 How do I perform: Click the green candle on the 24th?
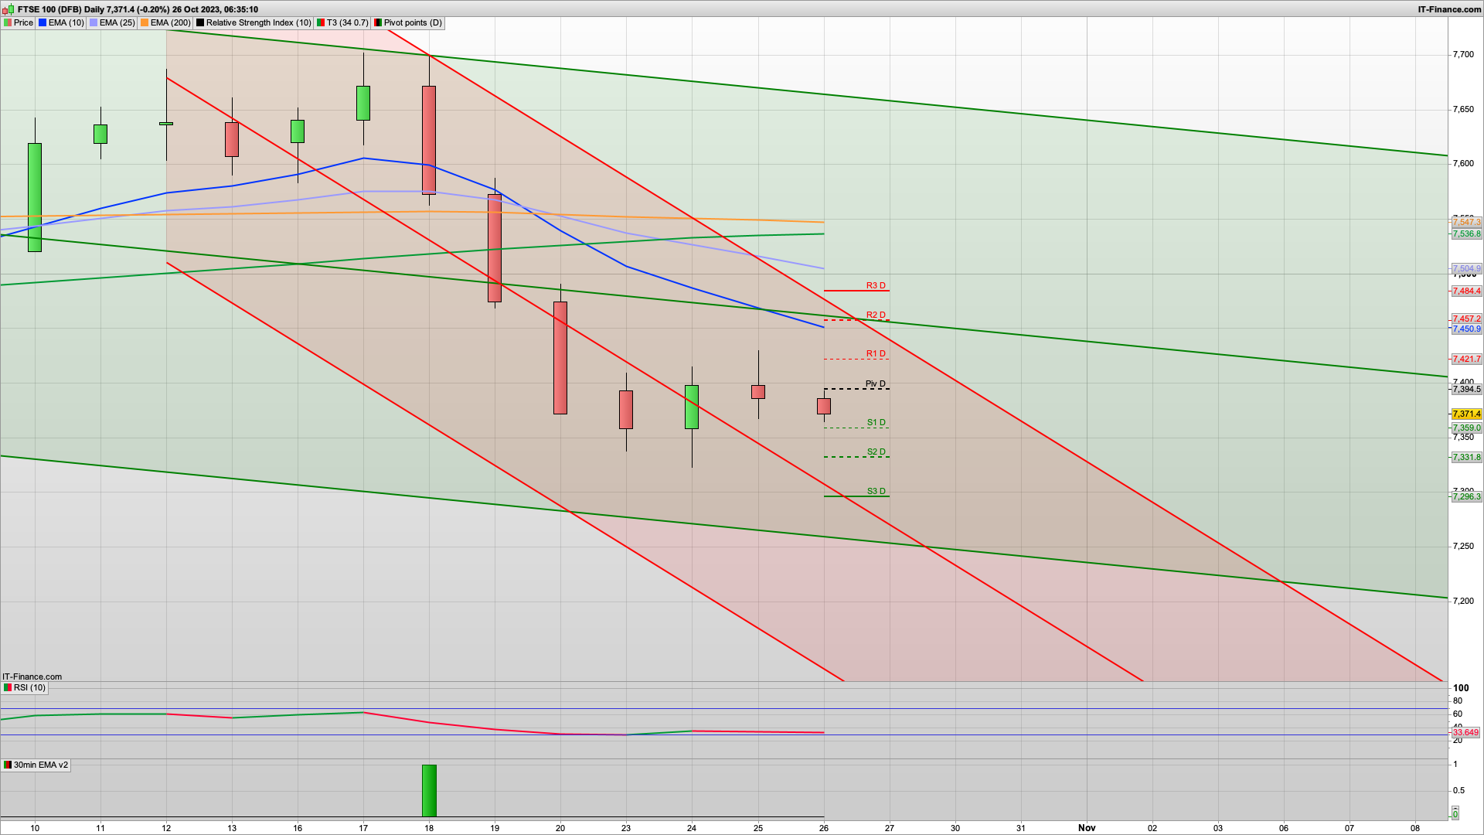(x=692, y=407)
